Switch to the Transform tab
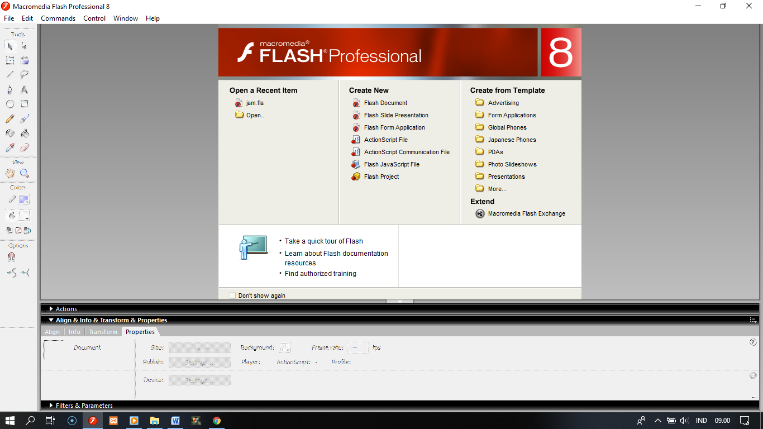 [103, 332]
